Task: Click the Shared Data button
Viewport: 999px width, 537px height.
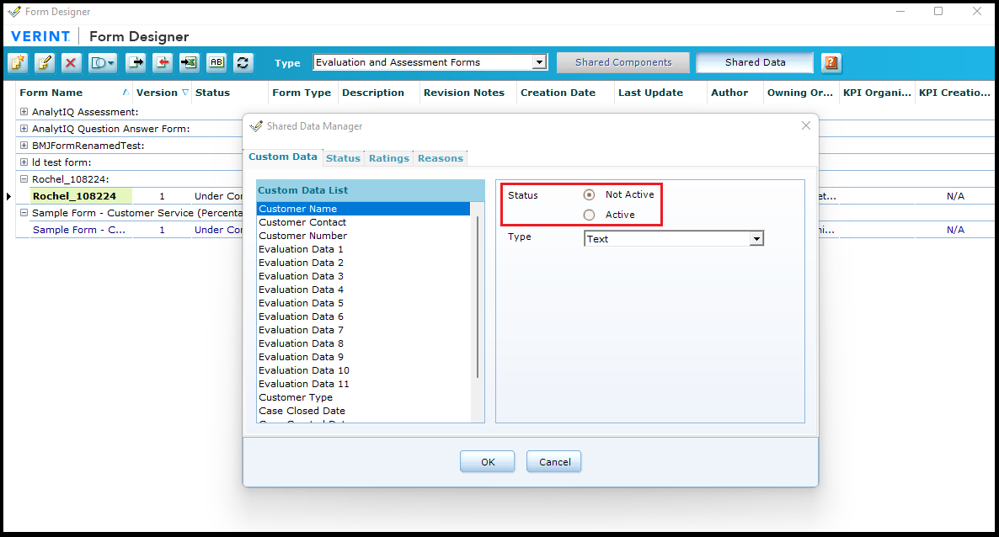Action: 755,62
